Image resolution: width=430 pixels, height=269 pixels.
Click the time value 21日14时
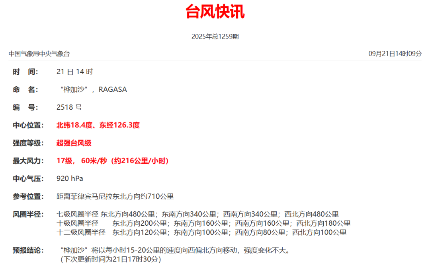[74, 72]
